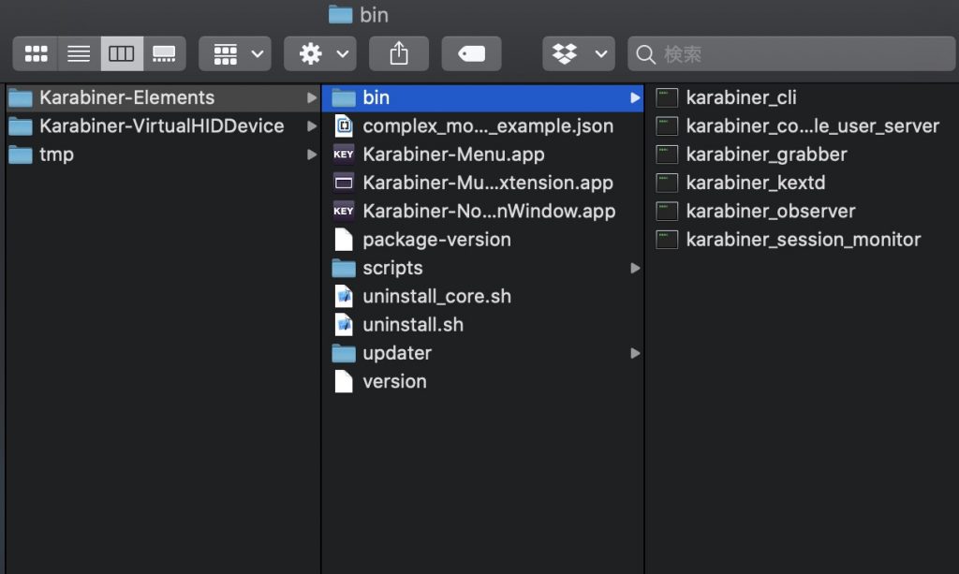Click the karabiner_observer file name
This screenshot has height=574, width=959.
coord(771,211)
